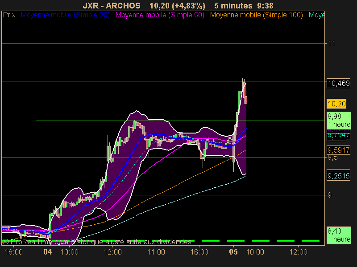Select the 05 date marker on time axis
This screenshot has width=357, height=267.
[233, 252]
